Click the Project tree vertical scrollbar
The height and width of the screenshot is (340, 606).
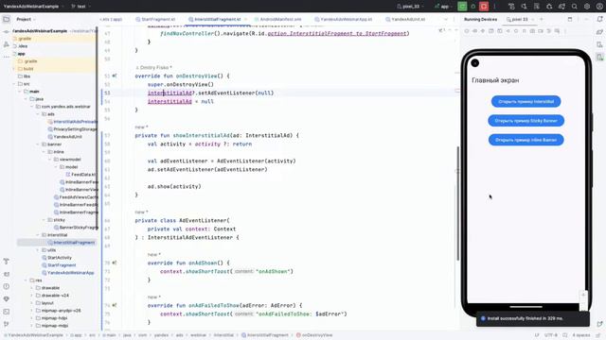(x=97, y=127)
